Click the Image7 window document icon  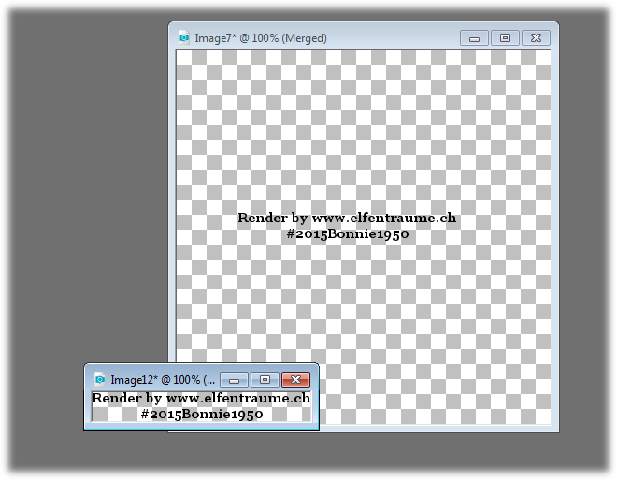[x=184, y=37]
